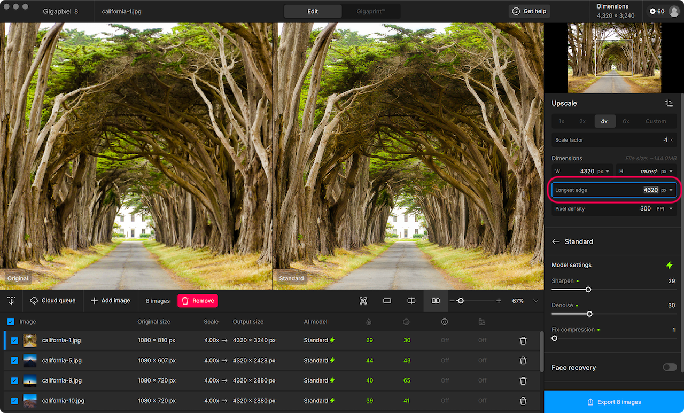
Task: Click the navigator preview thumbnail
Action: tap(614, 58)
